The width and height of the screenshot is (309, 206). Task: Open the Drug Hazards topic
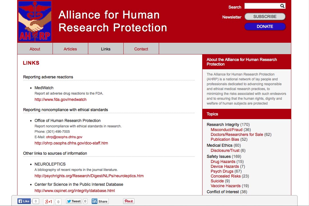pyautogui.click(x=223, y=162)
